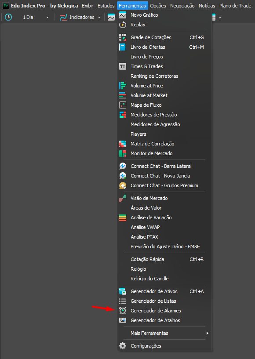Click the Matriz de Correlação icon
This screenshot has height=359, width=255.
(x=123, y=144)
